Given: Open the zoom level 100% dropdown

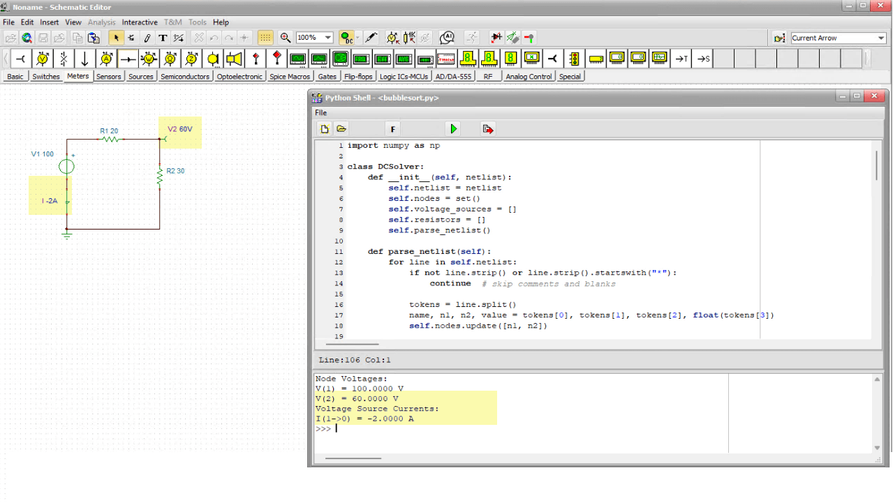Looking at the screenshot, I should tap(313, 38).
